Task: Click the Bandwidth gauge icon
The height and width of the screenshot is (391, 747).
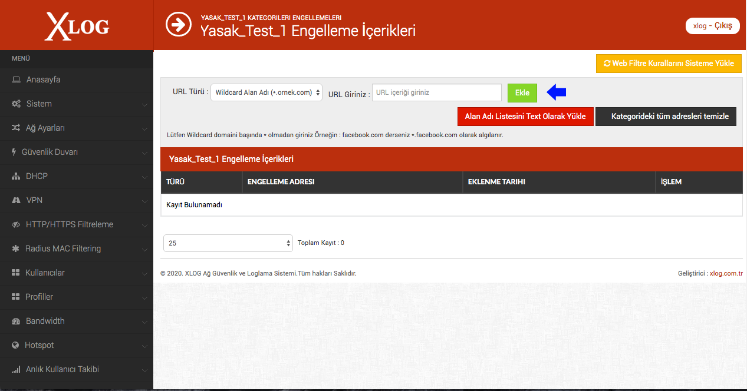Action: (17, 321)
